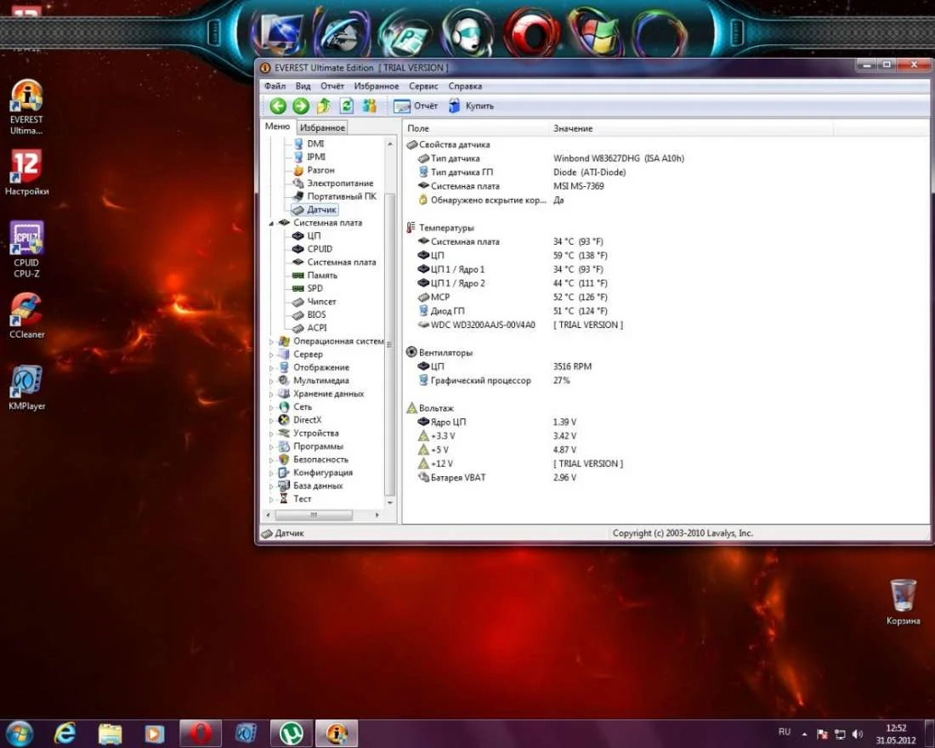Select the CPUID item in the tree
The width and height of the screenshot is (935, 748).
[x=320, y=249]
